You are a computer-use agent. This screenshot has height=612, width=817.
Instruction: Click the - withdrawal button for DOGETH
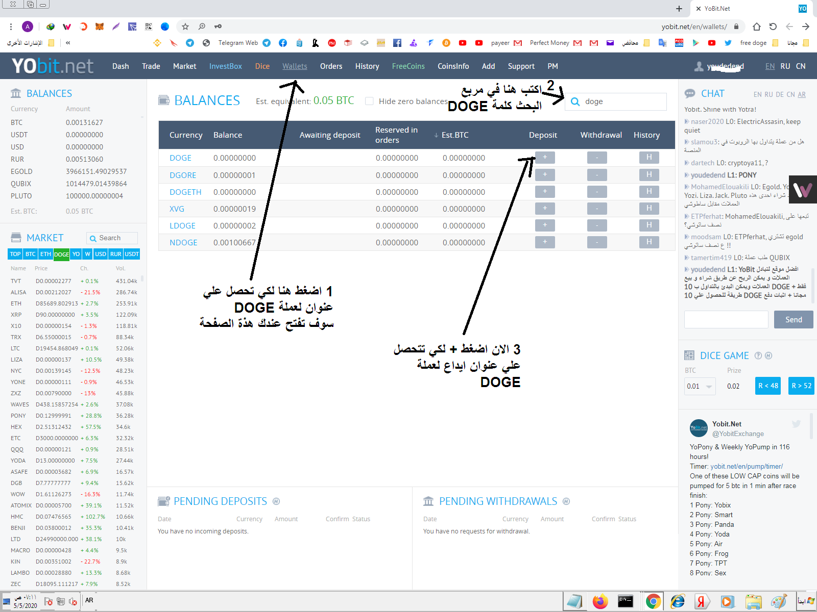[x=597, y=192]
